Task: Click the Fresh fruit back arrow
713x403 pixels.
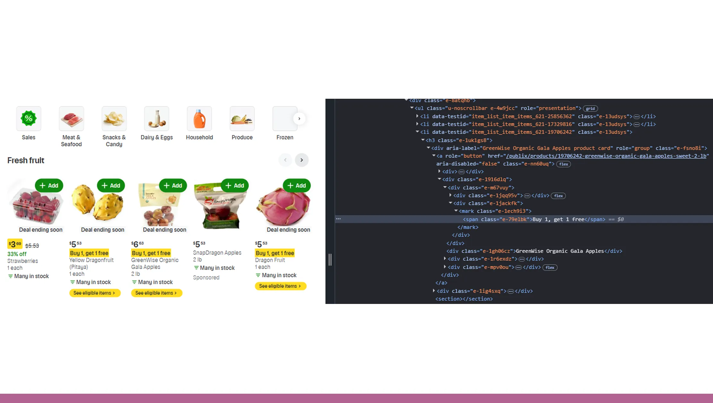Action: click(x=285, y=160)
